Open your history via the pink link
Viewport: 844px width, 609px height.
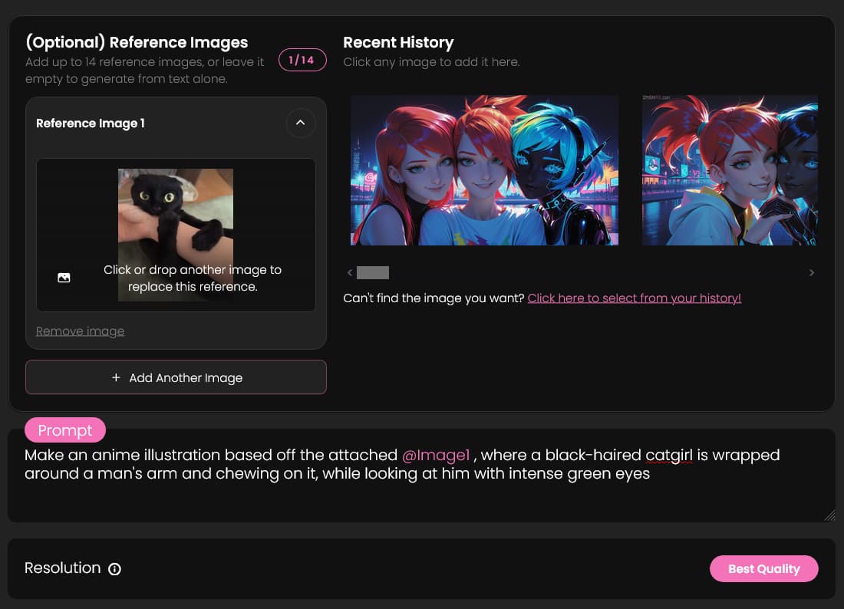point(634,298)
